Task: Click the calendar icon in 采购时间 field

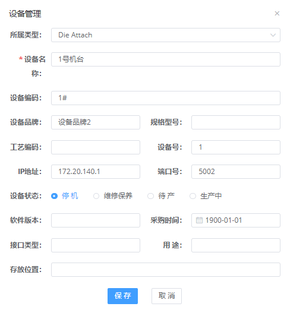Action: (199, 220)
